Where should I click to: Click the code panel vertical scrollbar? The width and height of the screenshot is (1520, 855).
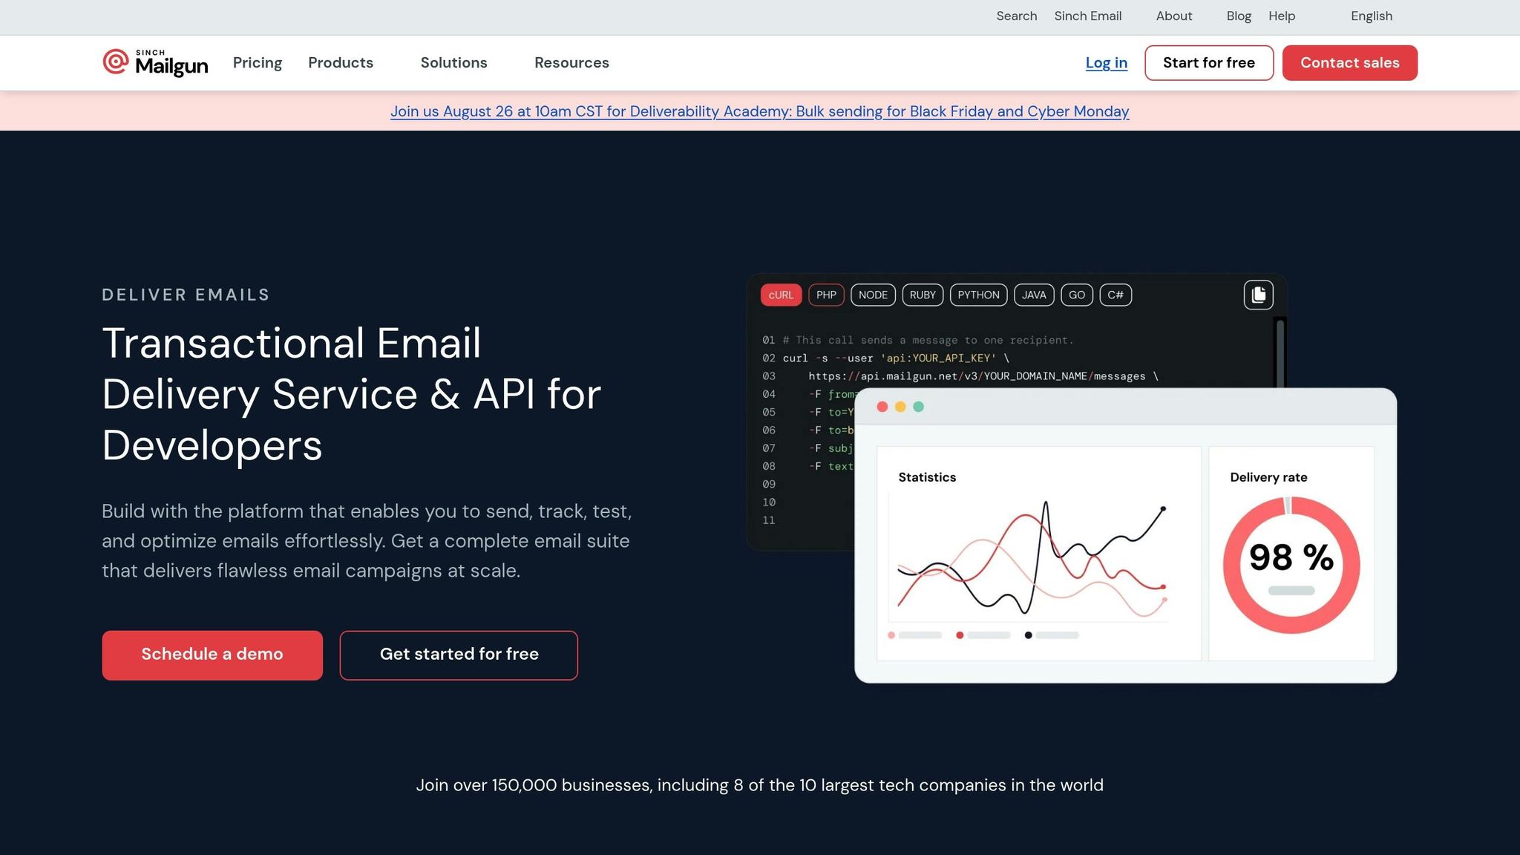(1280, 353)
